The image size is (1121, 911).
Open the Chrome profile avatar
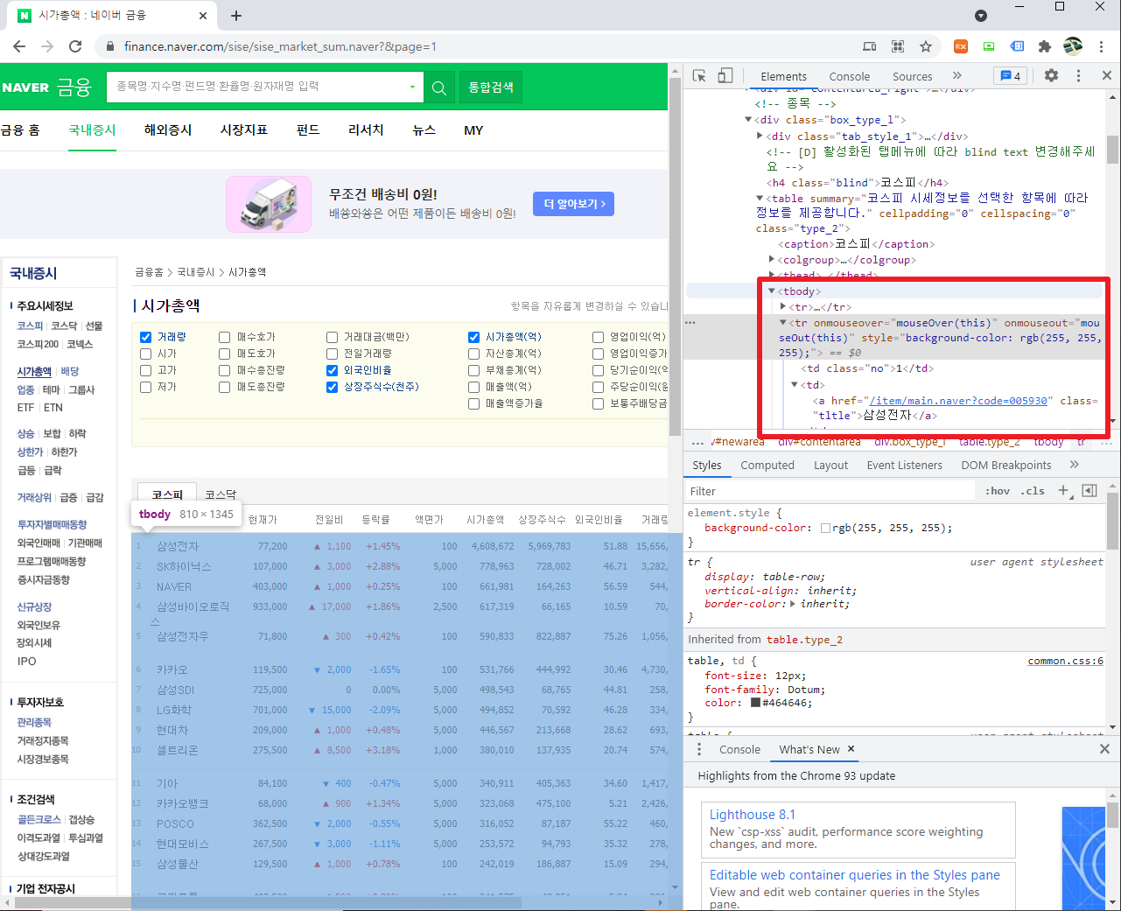click(x=1073, y=46)
